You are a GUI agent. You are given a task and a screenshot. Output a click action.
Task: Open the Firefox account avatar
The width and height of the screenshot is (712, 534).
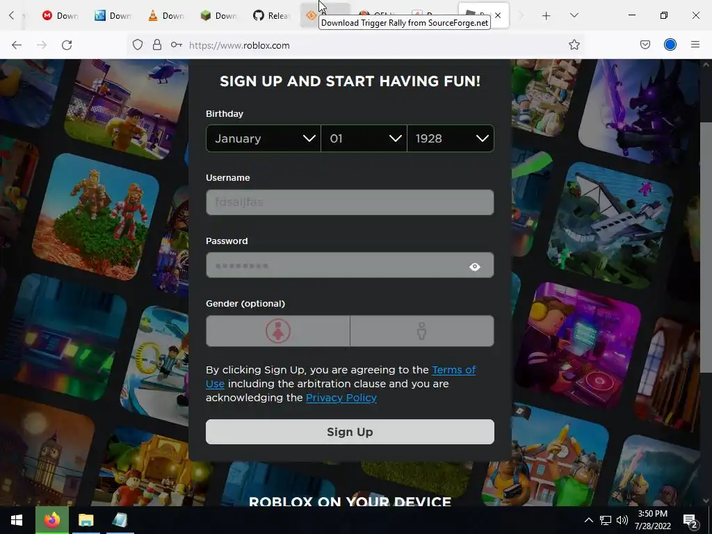click(670, 45)
